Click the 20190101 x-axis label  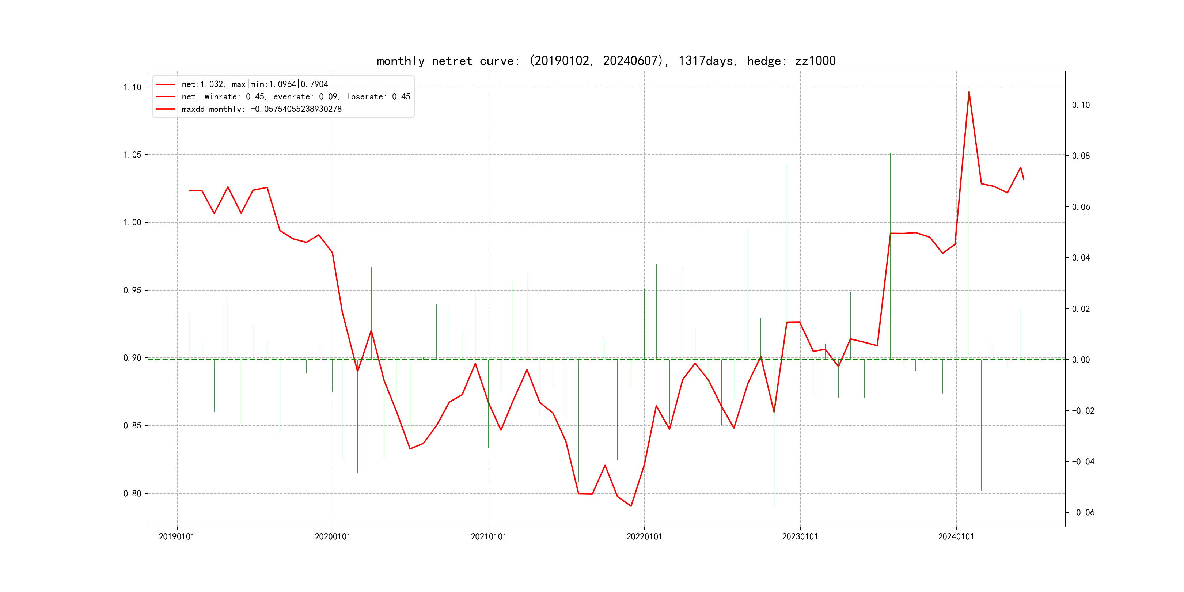177,536
